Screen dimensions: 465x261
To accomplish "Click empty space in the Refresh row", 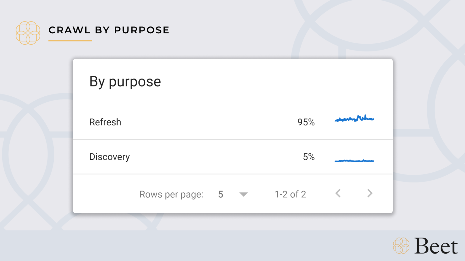I will [203, 122].
